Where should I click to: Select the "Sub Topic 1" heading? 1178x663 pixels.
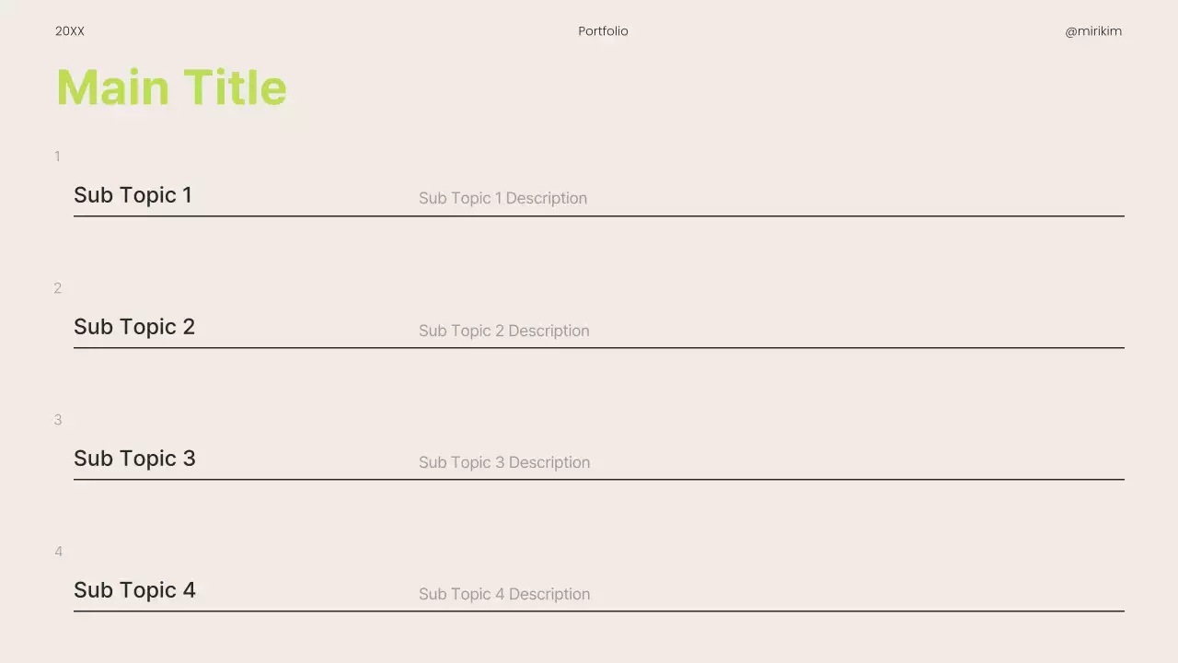pyautogui.click(x=133, y=195)
